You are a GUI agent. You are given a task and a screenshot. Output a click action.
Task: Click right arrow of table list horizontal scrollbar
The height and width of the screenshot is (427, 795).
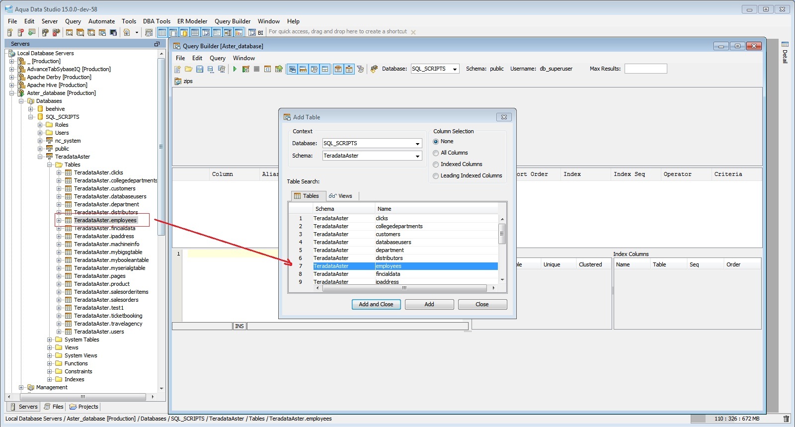(x=493, y=288)
